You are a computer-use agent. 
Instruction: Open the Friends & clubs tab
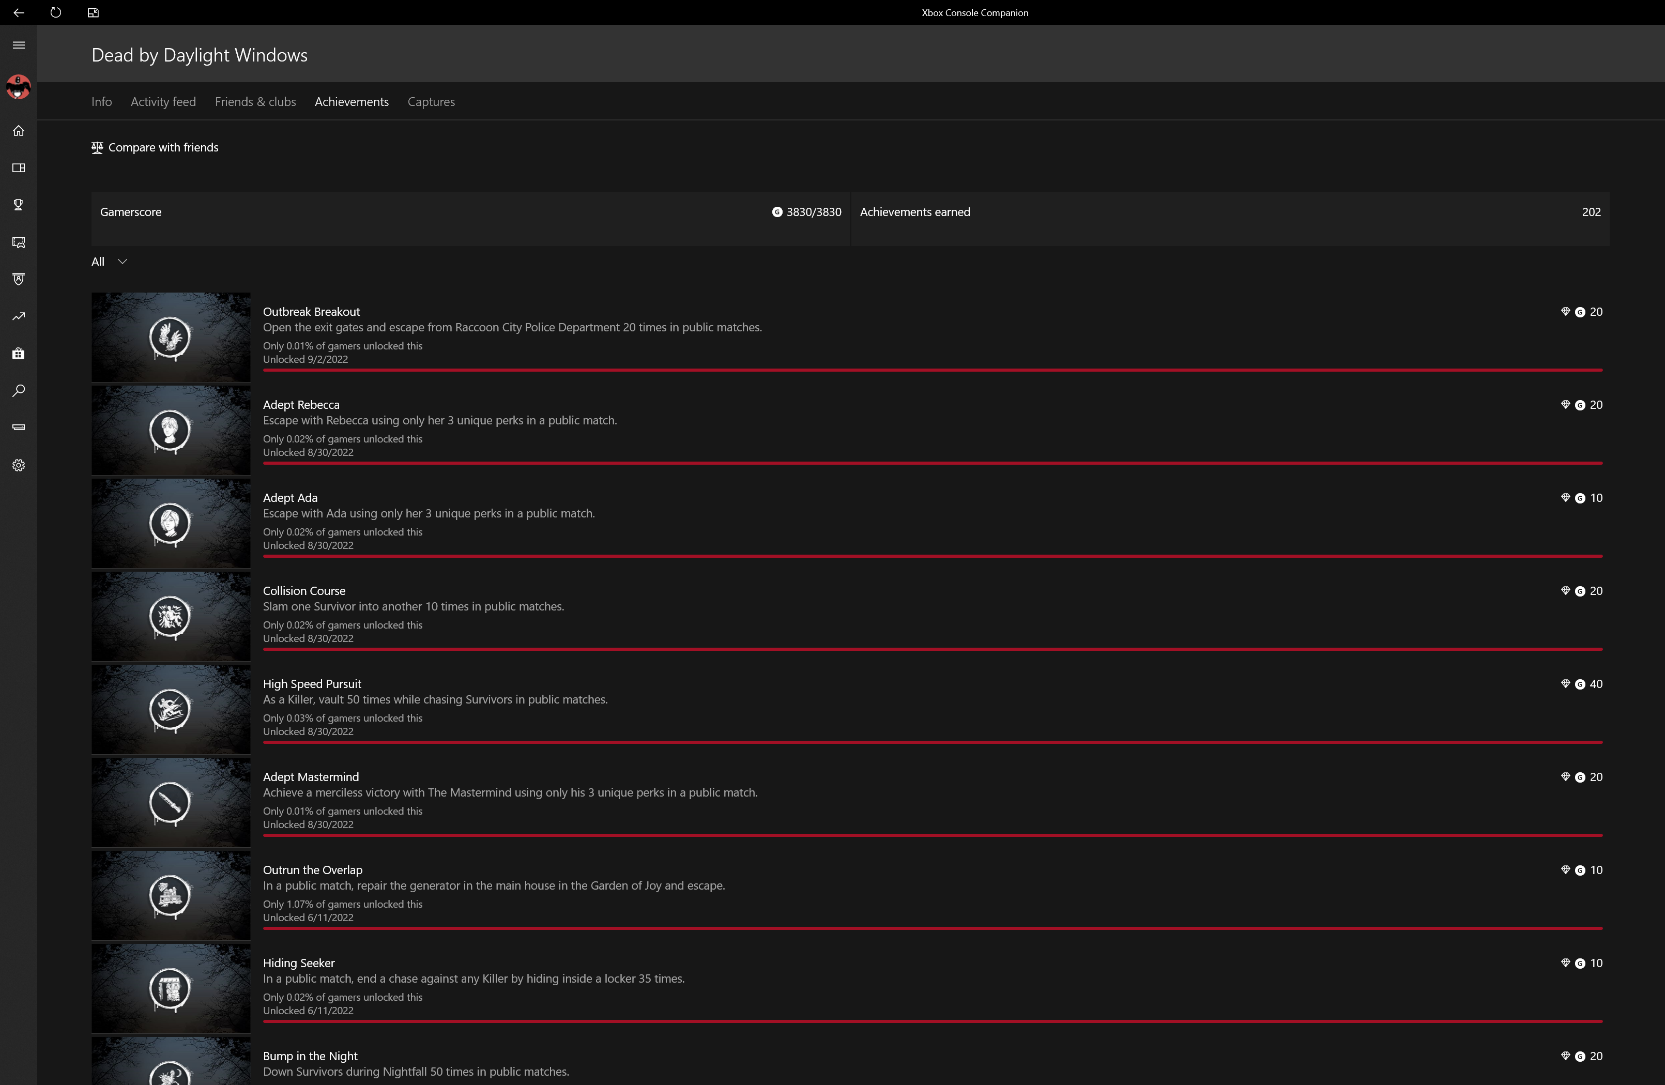pyautogui.click(x=255, y=101)
